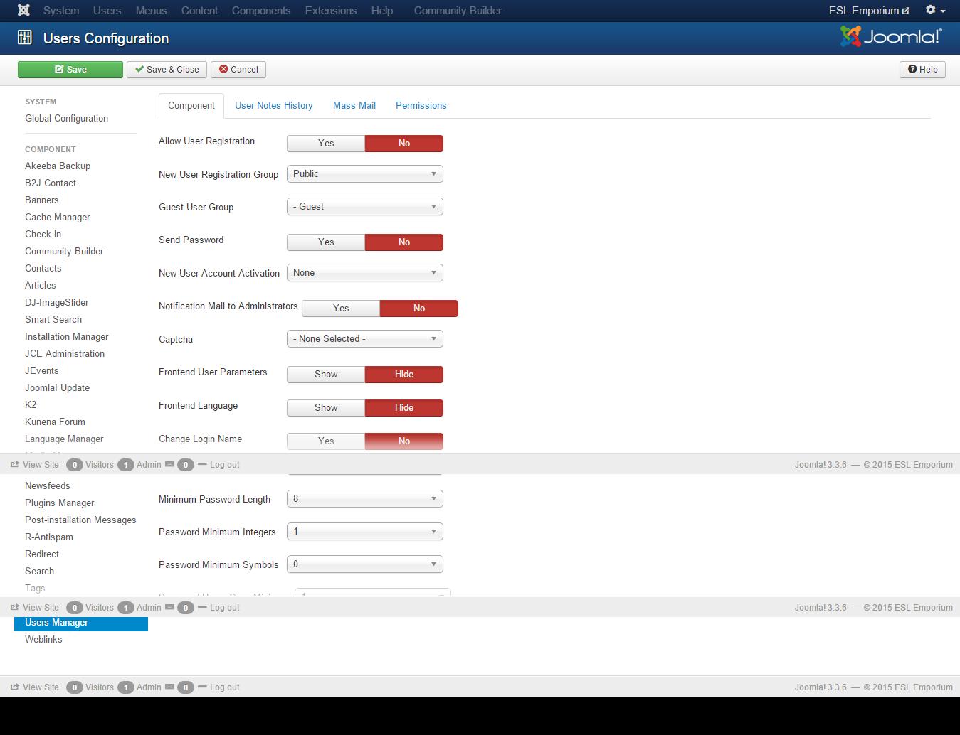Screen dimensions: 960x735
Task: Open the Content menu
Action: (x=199, y=11)
